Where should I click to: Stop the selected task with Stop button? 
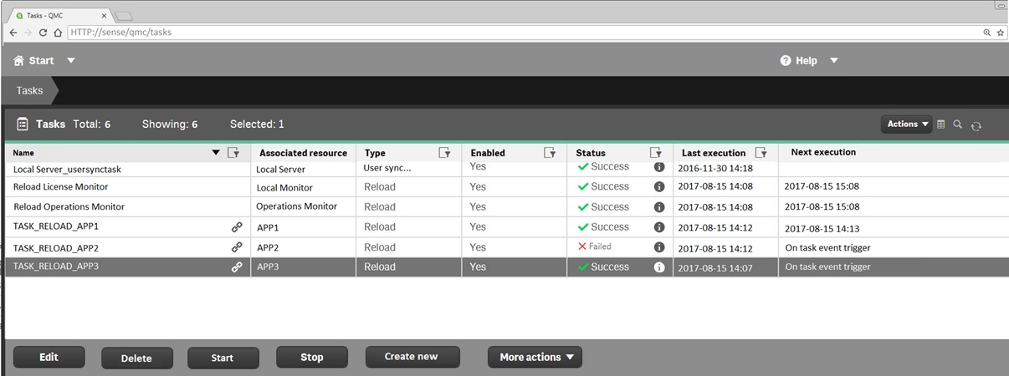point(311,358)
